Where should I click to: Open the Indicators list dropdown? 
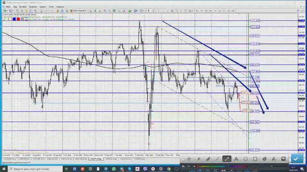point(130,11)
